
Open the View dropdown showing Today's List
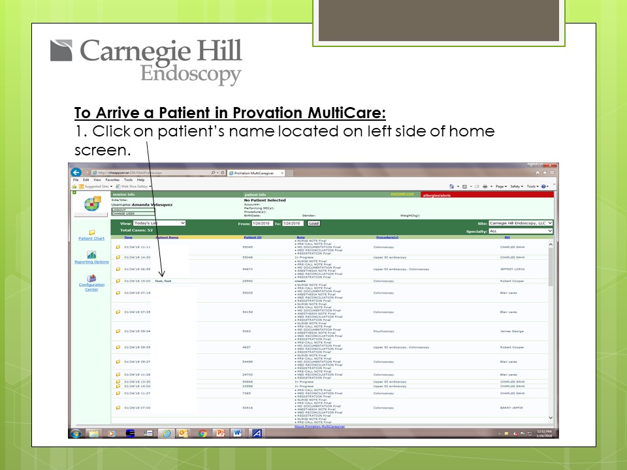click(x=159, y=223)
